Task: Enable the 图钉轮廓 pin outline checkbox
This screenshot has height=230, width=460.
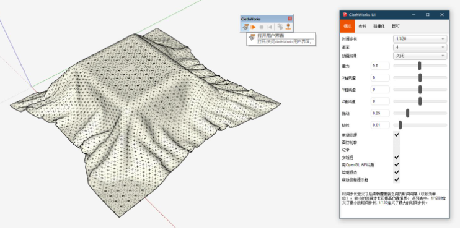Action: click(x=397, y=142)
